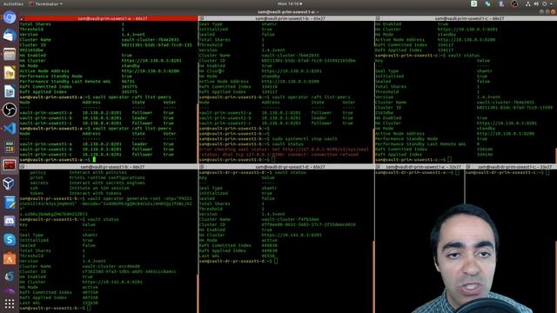
Task: Focus the vault-dr-prim-useast1-c pane title bar
Action: tap(511, 166)
